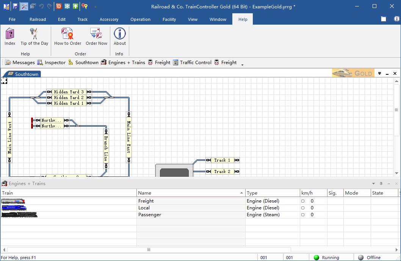The height and width of the screenshot is (261, 401).
Task: Click Southtown entry in the window bar
Action: tap(83, 63)
